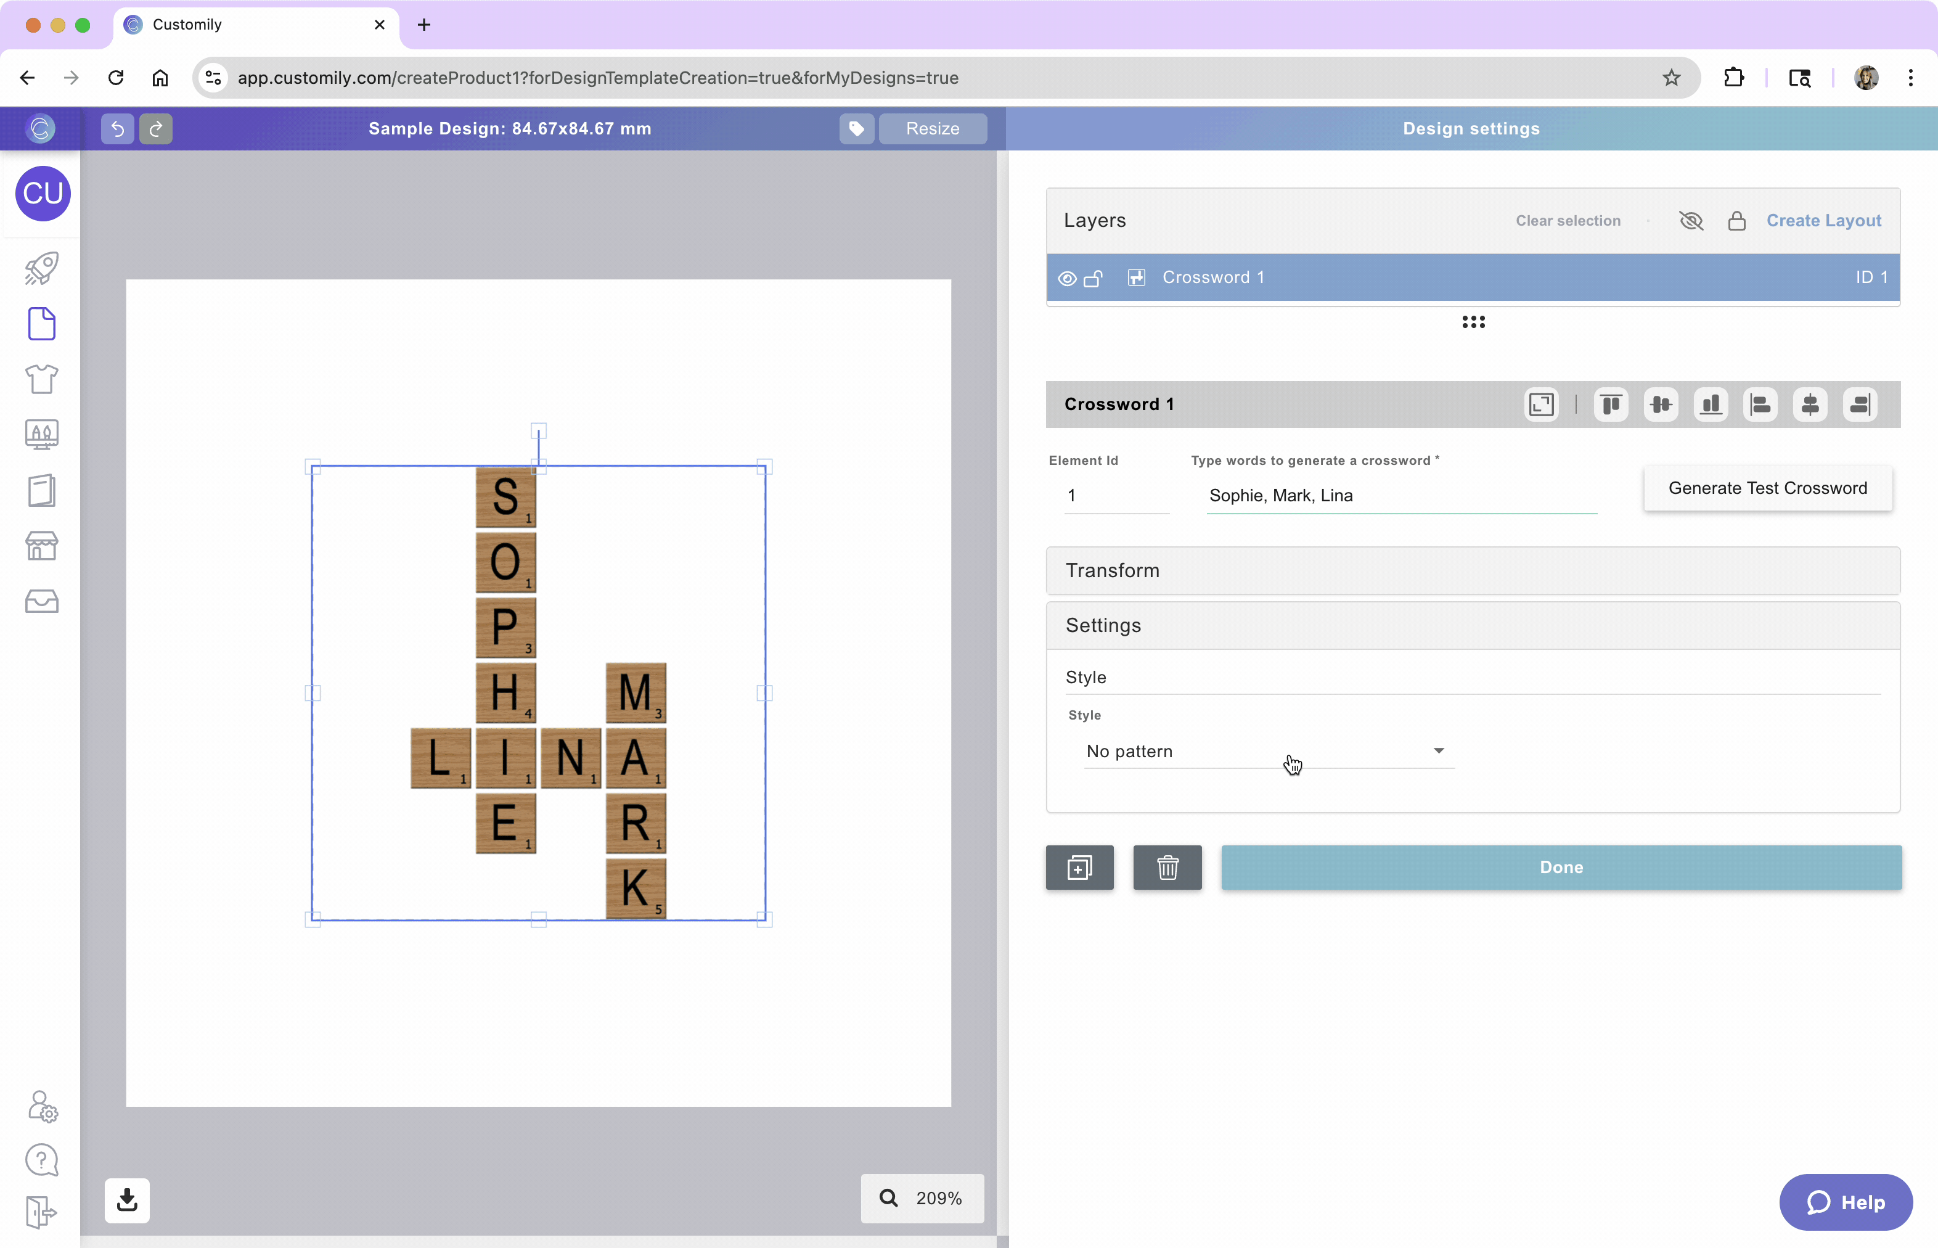Click the align top edges icon
Screen dimensions: 1938x1248
[x=1611, y=404]
